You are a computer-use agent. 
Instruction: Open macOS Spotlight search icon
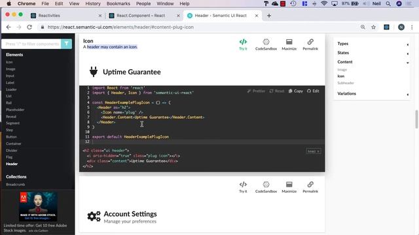coord(388,4)
